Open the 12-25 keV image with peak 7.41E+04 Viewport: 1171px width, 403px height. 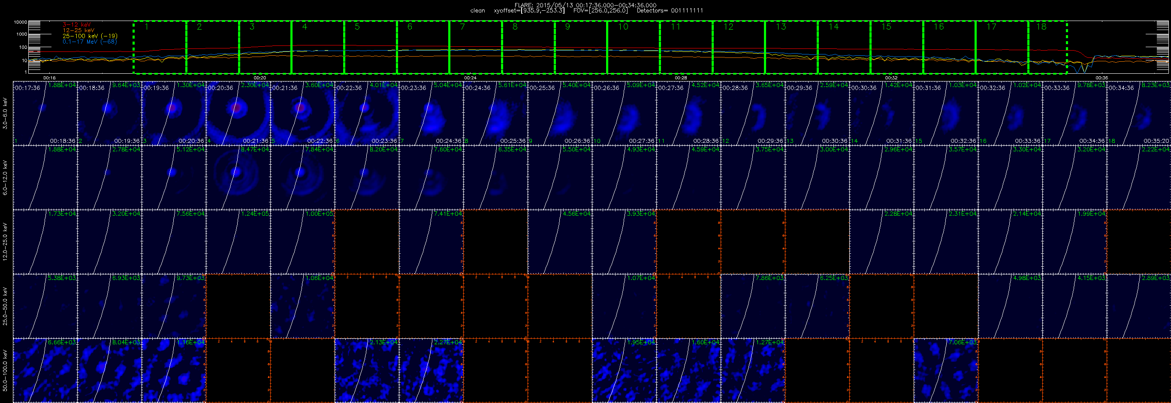pos(431,242)
